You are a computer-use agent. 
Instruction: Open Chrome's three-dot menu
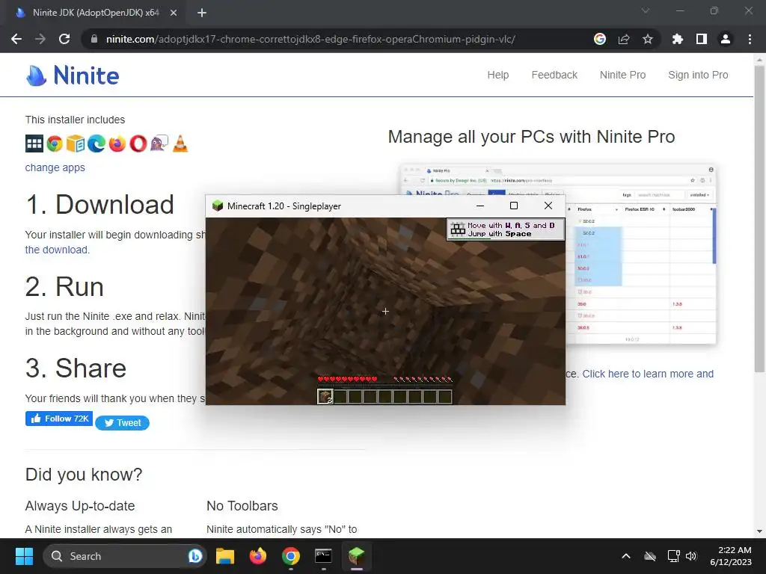coord(750,39)
